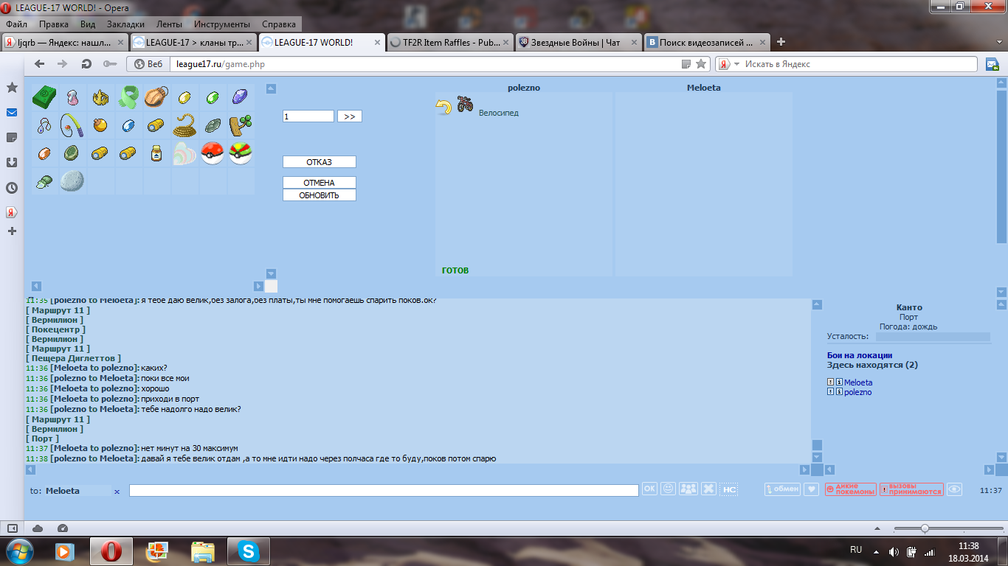Select the red Poké Ball item
Screen dimensions: 1008x566
(213, 153)
